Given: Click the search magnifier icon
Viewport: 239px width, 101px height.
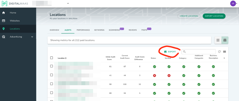Looking at the screenshot, I should 184,52.
